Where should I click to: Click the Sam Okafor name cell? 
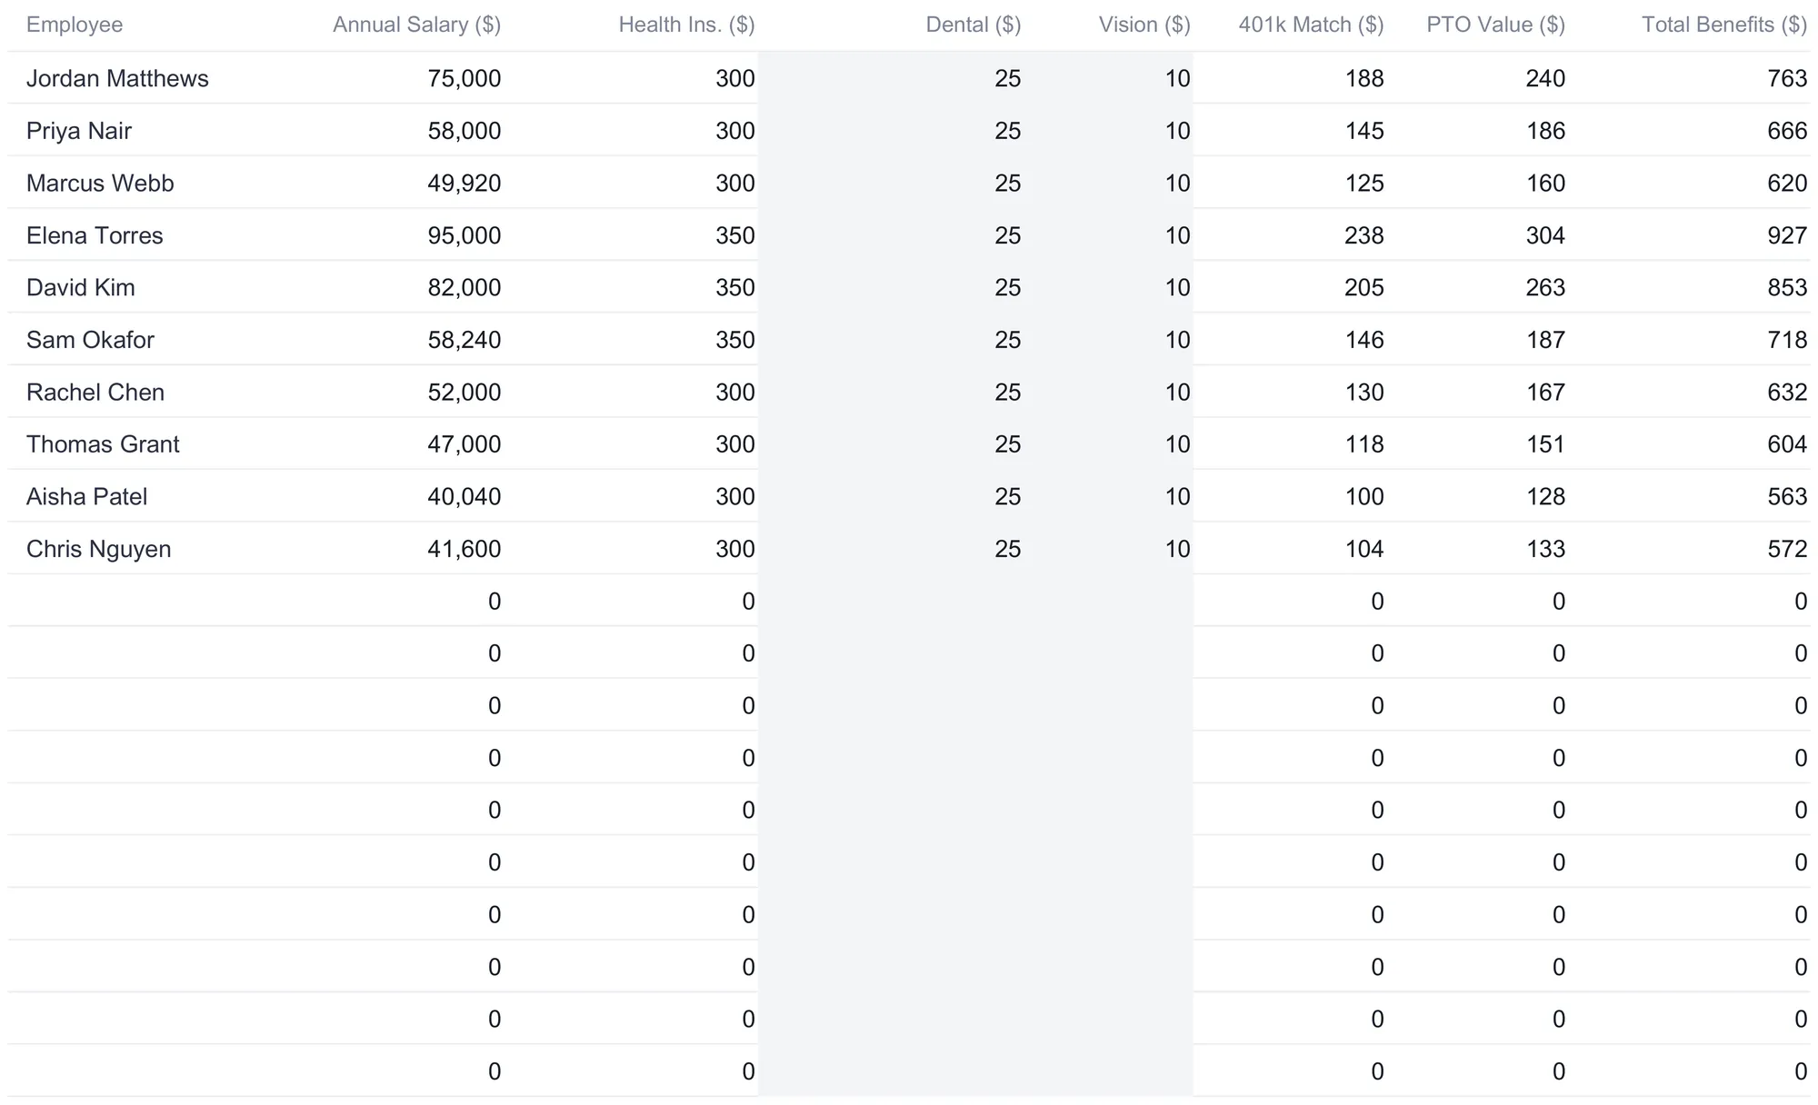coord(90,340)
